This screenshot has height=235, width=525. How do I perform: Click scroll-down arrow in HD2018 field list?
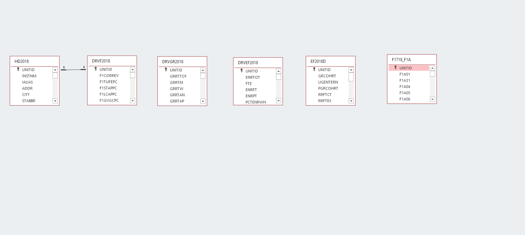pos(55,101)
